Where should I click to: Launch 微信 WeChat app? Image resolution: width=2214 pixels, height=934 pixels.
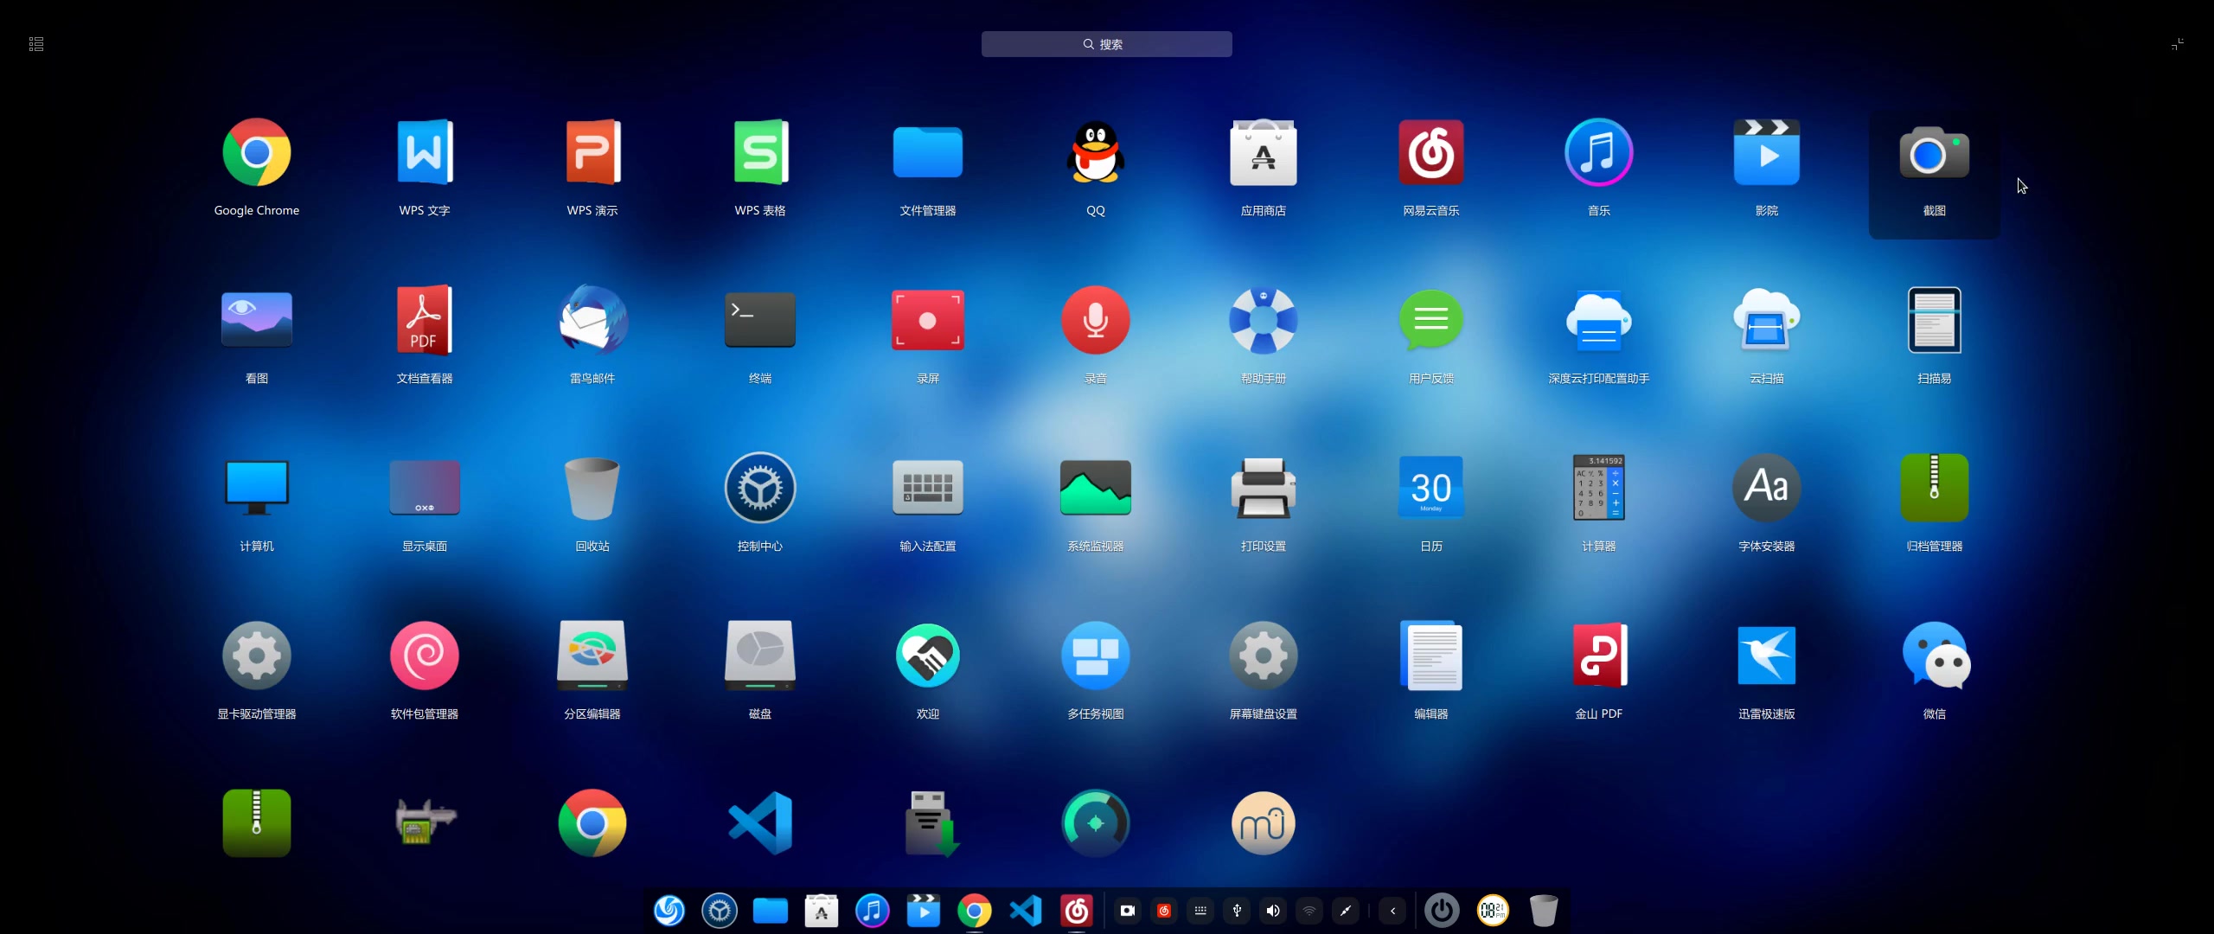[x=1934, y=656]
